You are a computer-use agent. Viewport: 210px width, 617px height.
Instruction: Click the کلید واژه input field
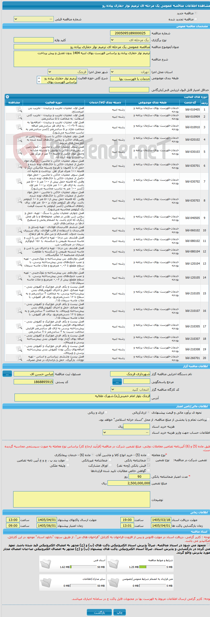click(33, 40)
